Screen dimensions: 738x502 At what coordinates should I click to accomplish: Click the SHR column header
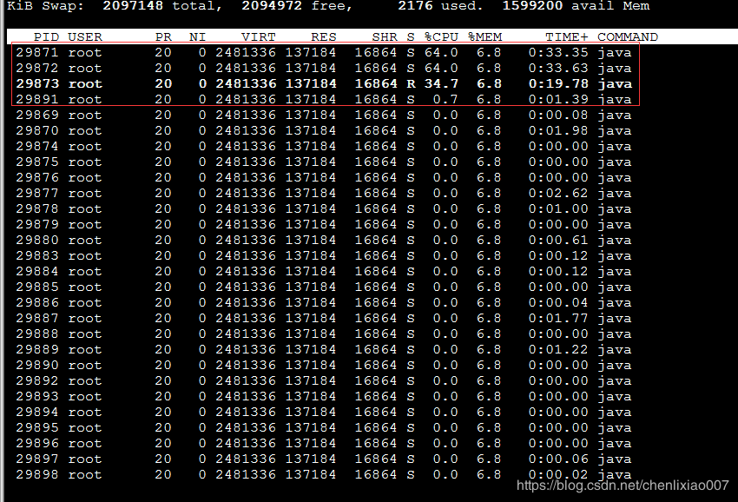pos(384,36)
